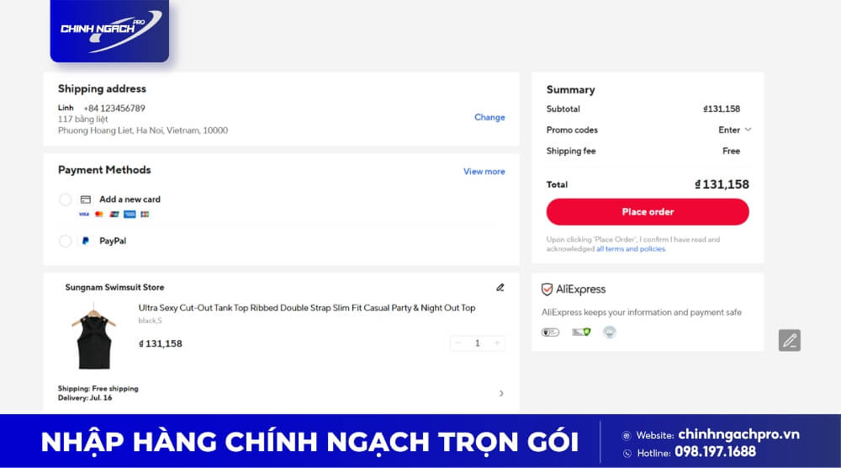Click the Visa card logo
Screen dimensions: 841x468
click(x=83, y=214)
